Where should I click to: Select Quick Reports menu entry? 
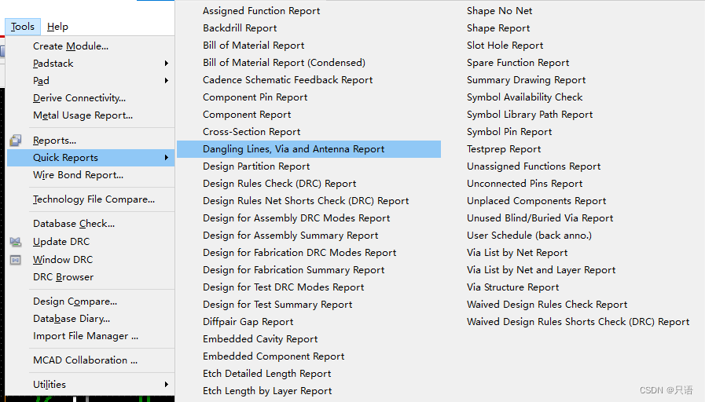pyautogui.click(x=65, y=158)
